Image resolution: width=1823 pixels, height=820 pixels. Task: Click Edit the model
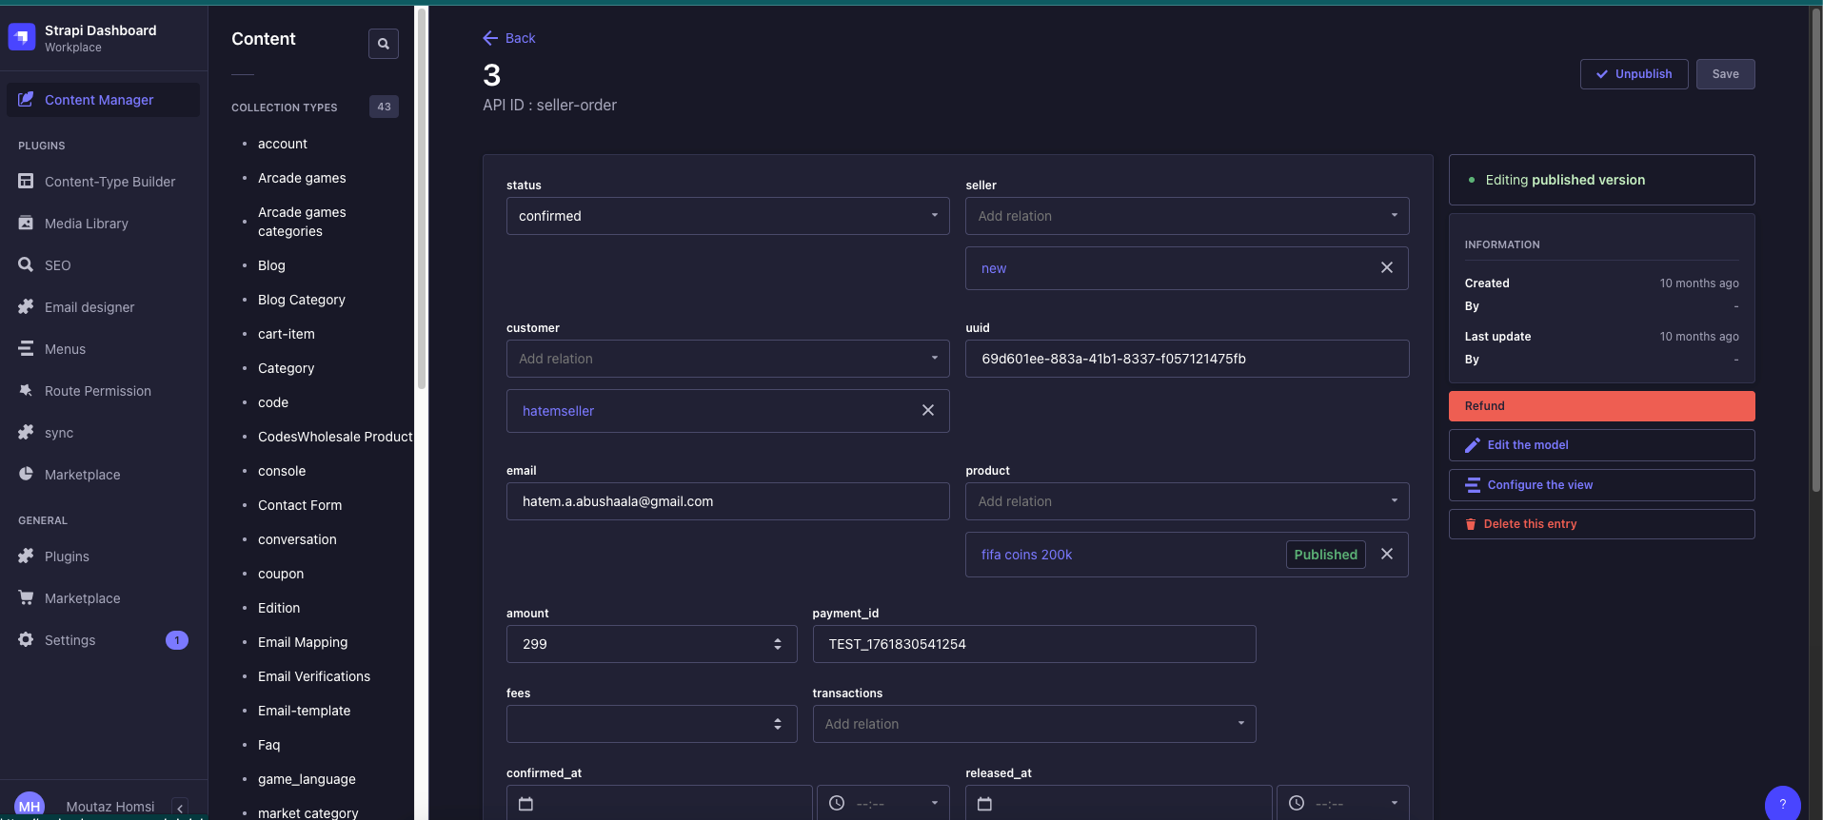coord(1601,445)
